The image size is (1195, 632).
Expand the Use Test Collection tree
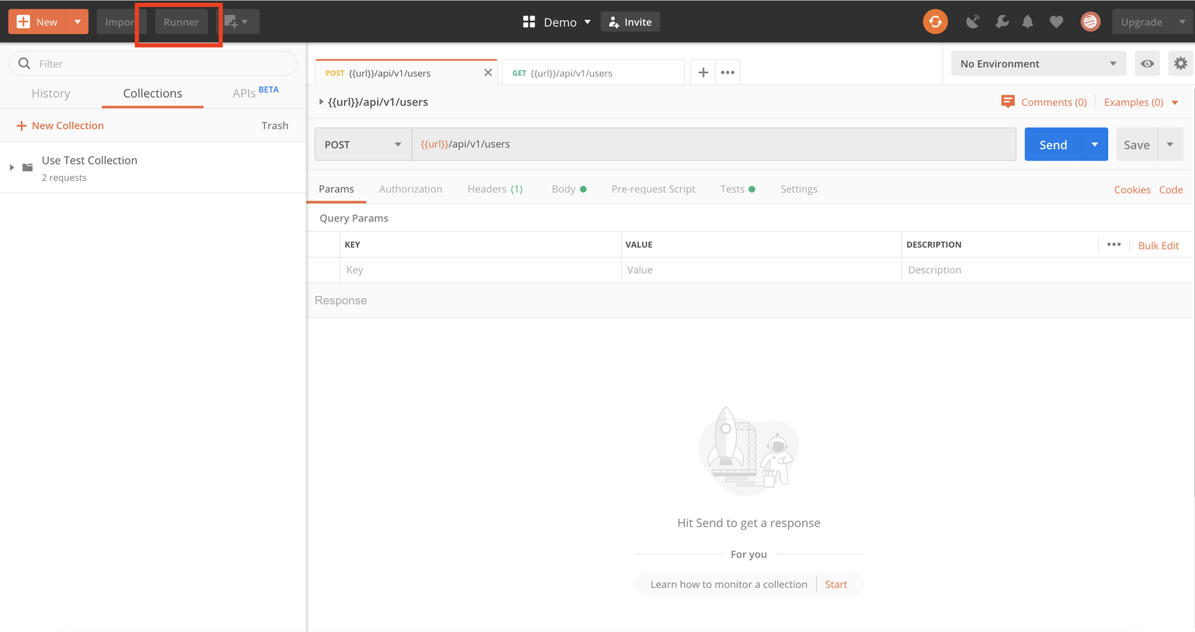[12, 168]
